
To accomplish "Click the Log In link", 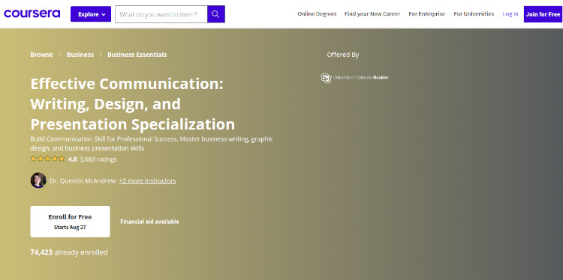I will (510, 14).
